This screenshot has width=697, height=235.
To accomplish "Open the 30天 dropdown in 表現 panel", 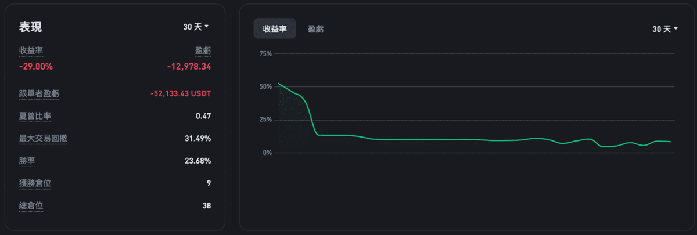I will pos(196,27).
